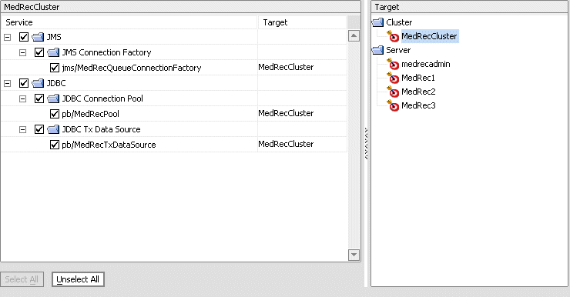This screenshot has width=570, height=297.
Task: Toggle the pb/MedRecTxDataSource checkbox
Action: tap(55, 145)
